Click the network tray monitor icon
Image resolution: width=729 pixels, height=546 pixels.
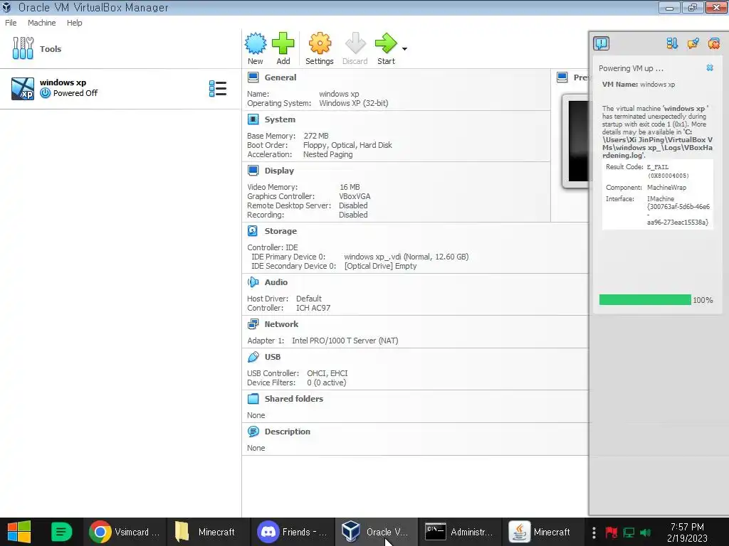tap(629, 532)
